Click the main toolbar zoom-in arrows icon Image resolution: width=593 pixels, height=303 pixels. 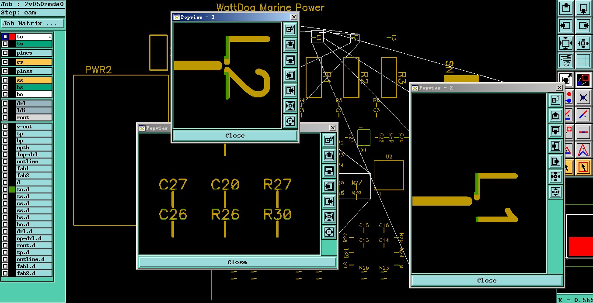[x=583, y=43]
